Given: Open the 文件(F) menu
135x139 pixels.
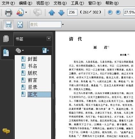Looking at the screenshot, I should coord(8,3).
